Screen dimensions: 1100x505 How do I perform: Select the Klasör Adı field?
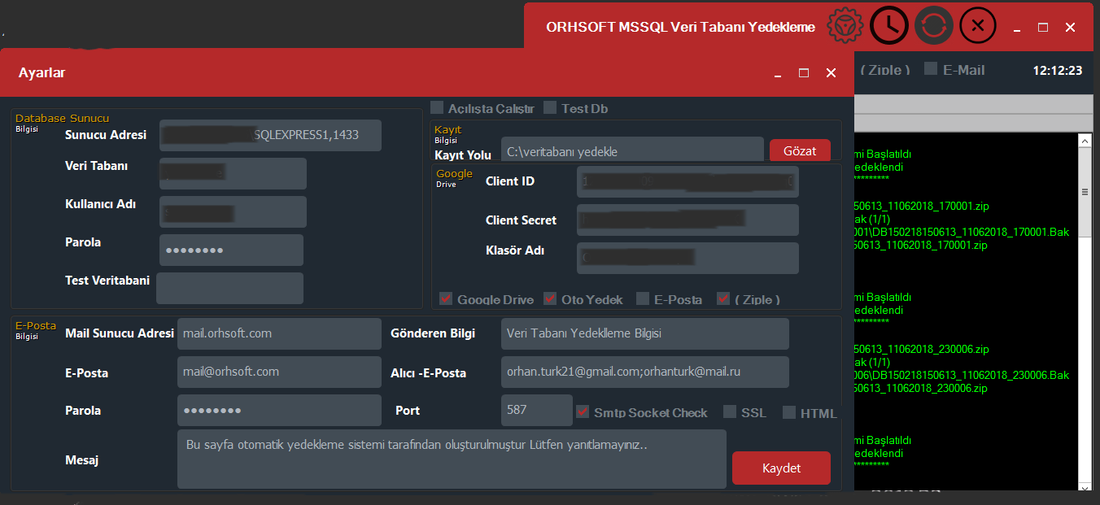click(687, 258)
